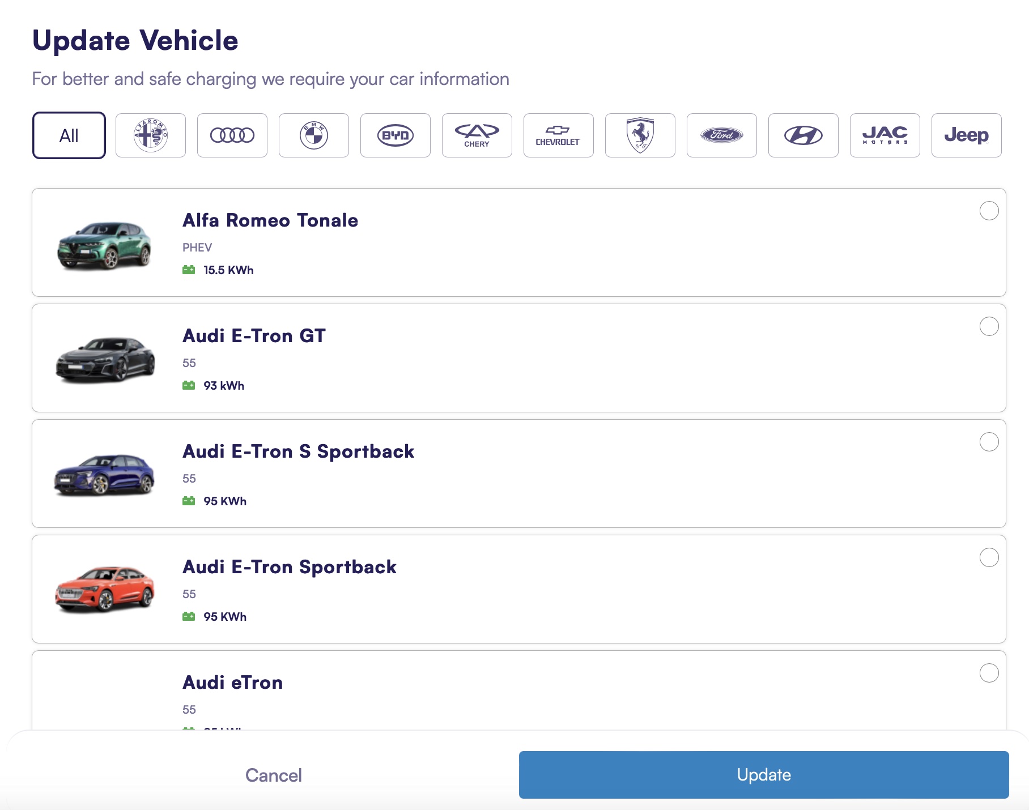1029x810 pixels.
Task: Click the green battery icon beside 93 kWh
Action: [189, 385]
